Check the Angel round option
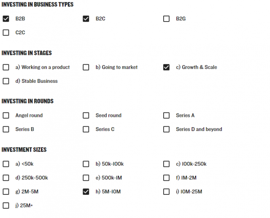The image size is (270, 218). (6, 115)
